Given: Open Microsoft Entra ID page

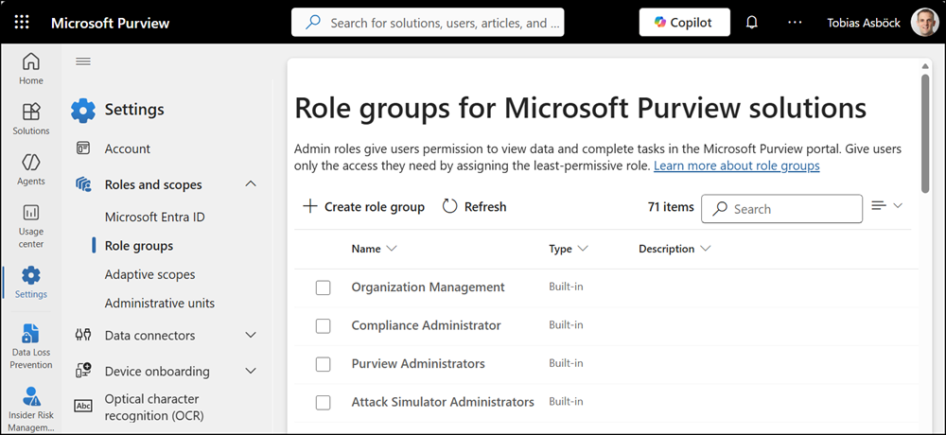Looking at the screenshot, I should click(x=154, y=217).
